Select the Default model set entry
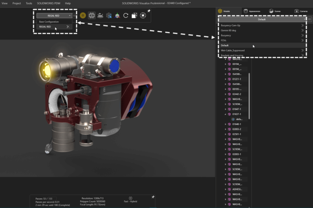This screenshot has width=313, height=208. [x=225, y=45]
